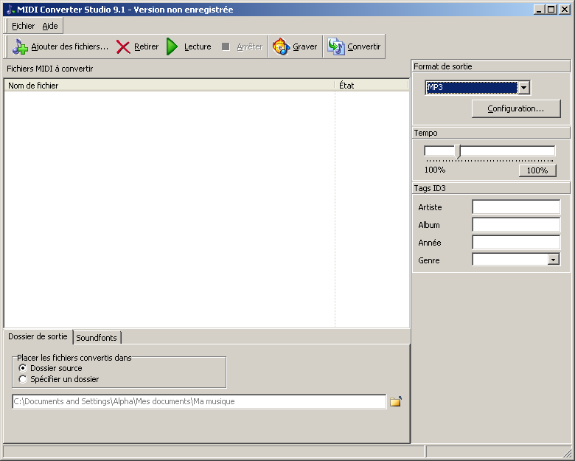Click the Lecture toolbar label
Screen dimensions: 575x461
pyautogui.click(x=198, y=46)
